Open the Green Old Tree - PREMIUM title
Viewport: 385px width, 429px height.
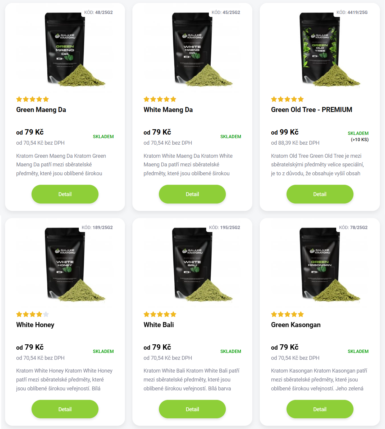pyautogui.click(x=312, y=110)
